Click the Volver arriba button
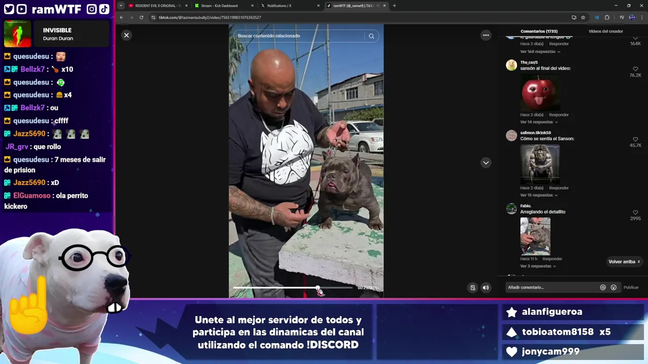 coord(624,262)
